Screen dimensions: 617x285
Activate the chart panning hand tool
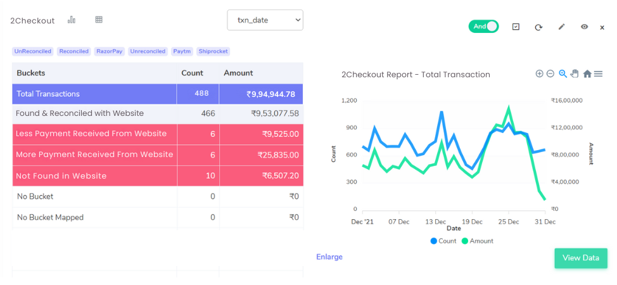point(575,73)
